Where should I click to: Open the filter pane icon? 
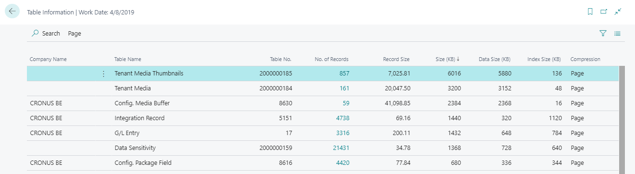pos(603,34)
